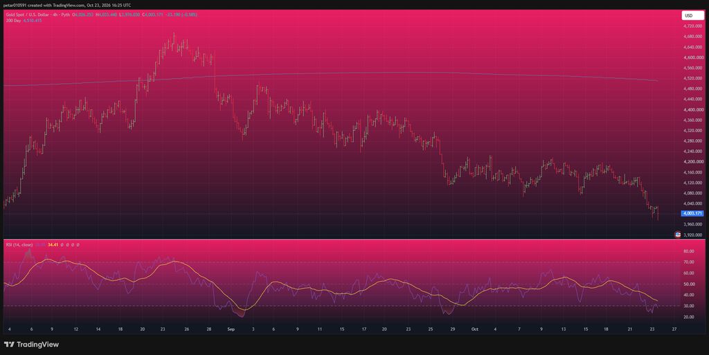This screenshot has height=355, width=709.
Task: Click the RSI 50.00 scale label
Action: [689, 284]
